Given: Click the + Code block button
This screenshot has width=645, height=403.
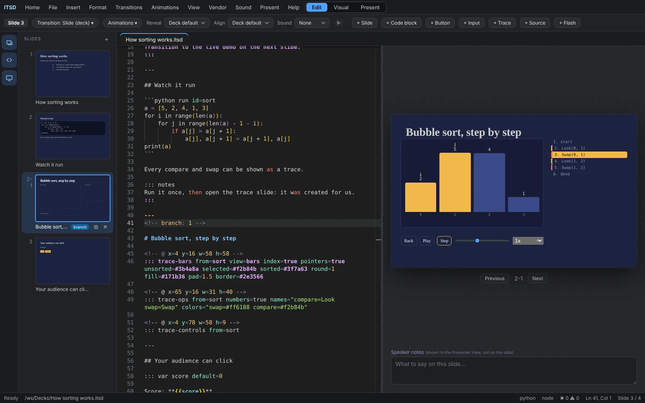Looking at the screenshot, I should click(402, 23).
